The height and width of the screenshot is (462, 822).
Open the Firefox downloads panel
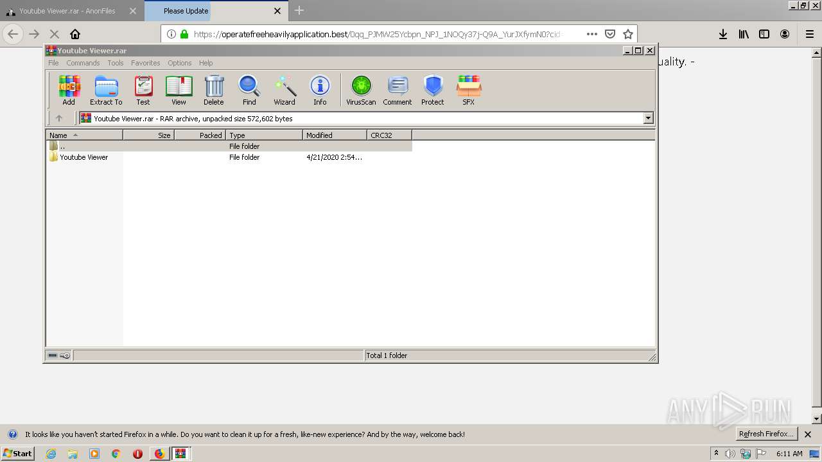pyautogui.click(x=723, y=34)
